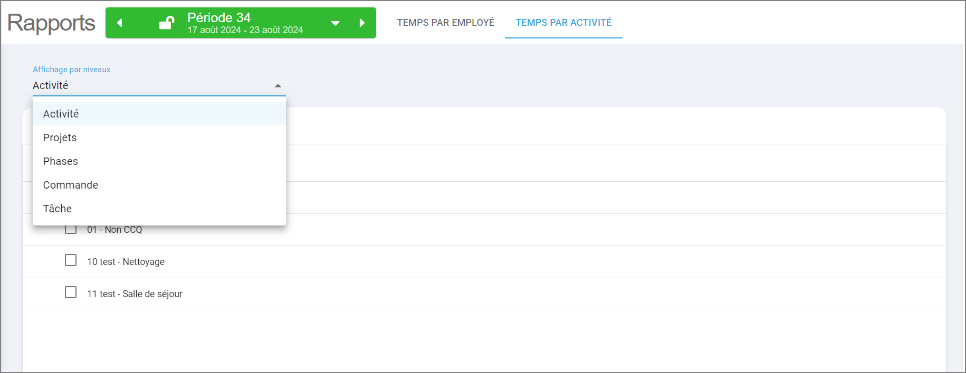Check the 10 test - Nettoyage checkbox
966x373 pixels.
tap(71, 260)
